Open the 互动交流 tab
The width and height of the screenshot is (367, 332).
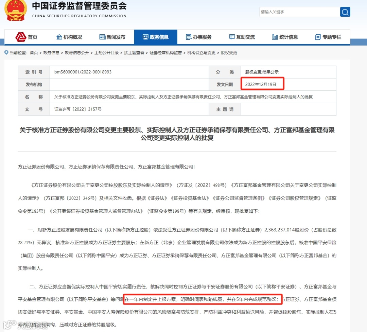242,37
